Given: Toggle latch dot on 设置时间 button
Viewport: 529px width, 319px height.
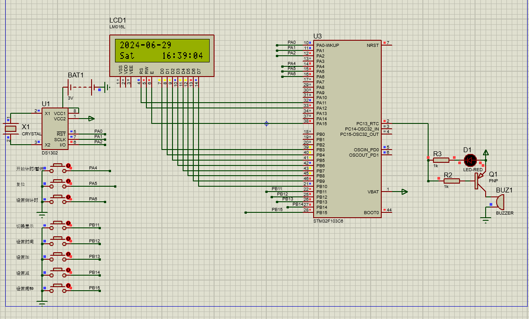Looking at the screenshot, I should pos(68,238).
